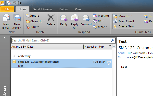Image resolution: width=153 pixels, height=96 pixels.
Task: Click SMB 123 Customer sender name in reading pane
Action: [x=136, y=48]
